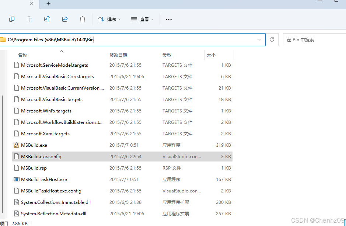This screenshot has height=226, width=346.
Task: Select the MSBuild.exe.config file name
Action: 41,157
